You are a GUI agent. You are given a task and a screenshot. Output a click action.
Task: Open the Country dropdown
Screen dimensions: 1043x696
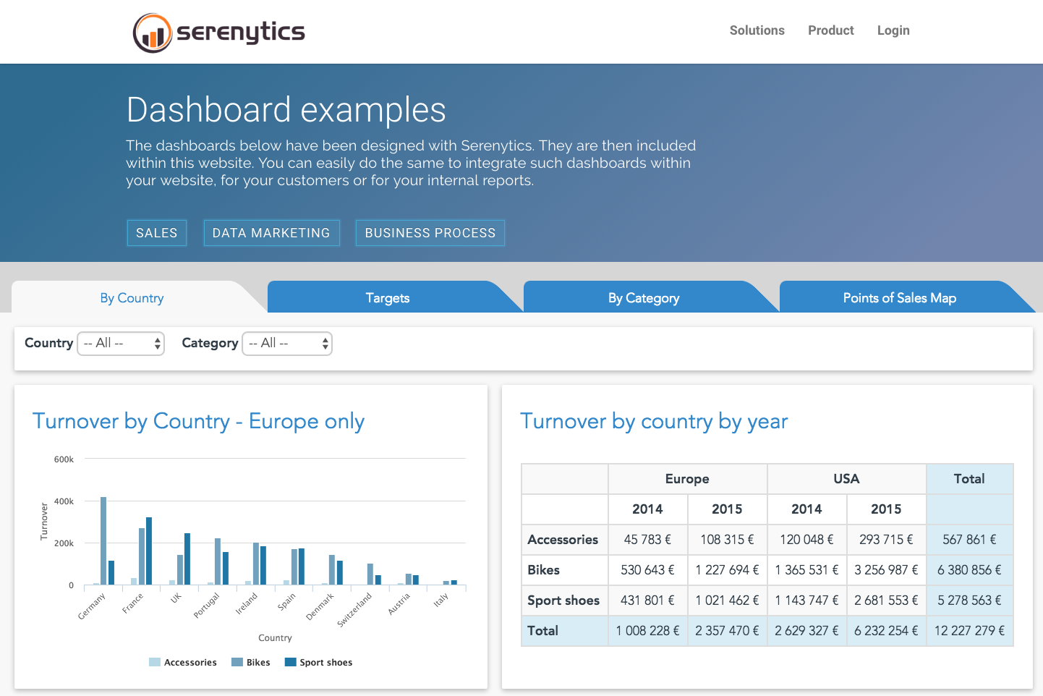pyautogui.click(x=121, y=343)
